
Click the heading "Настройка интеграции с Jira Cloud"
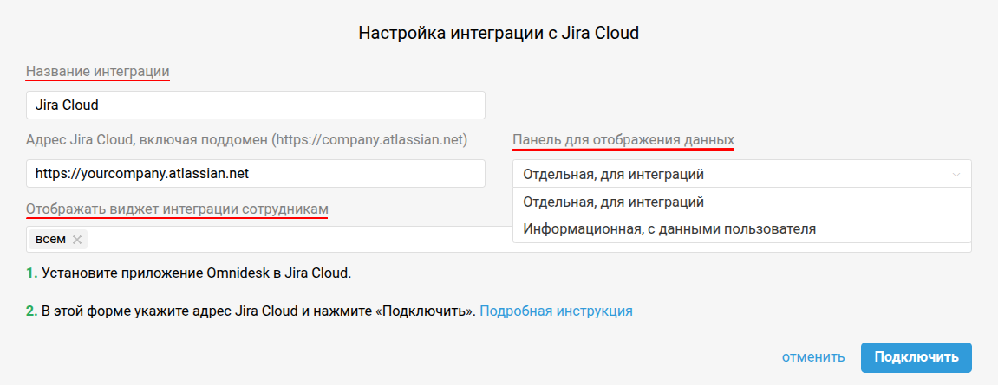pyautogui.click(x=499, y=33)
